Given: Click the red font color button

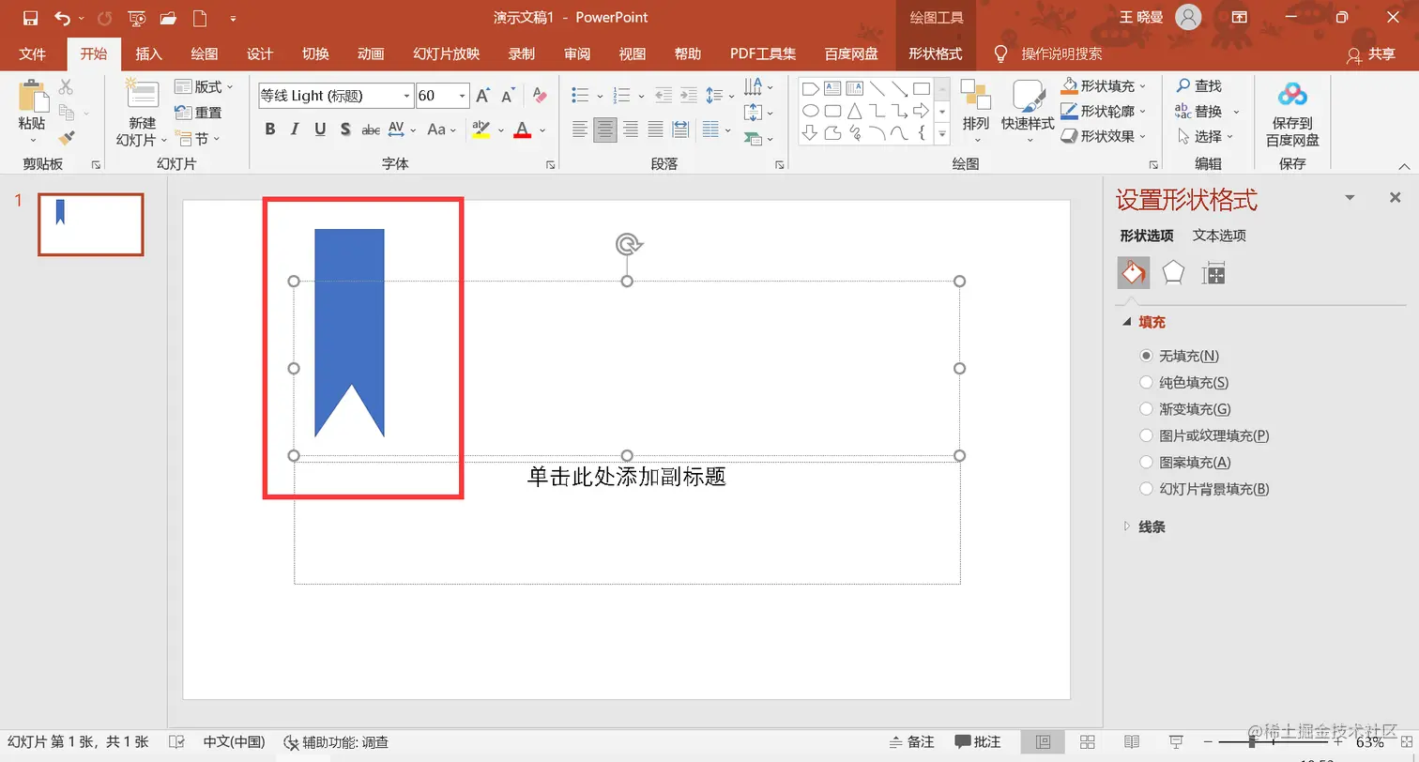Looking at the screenshot, I should pyautogui.click(x=523, y=130).
